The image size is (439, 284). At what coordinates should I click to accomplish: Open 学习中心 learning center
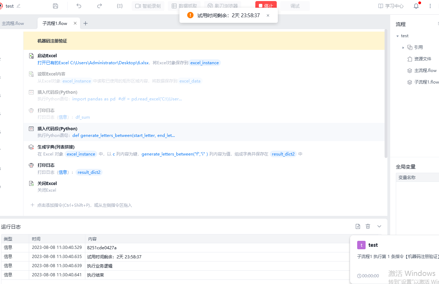coord(391,6)
